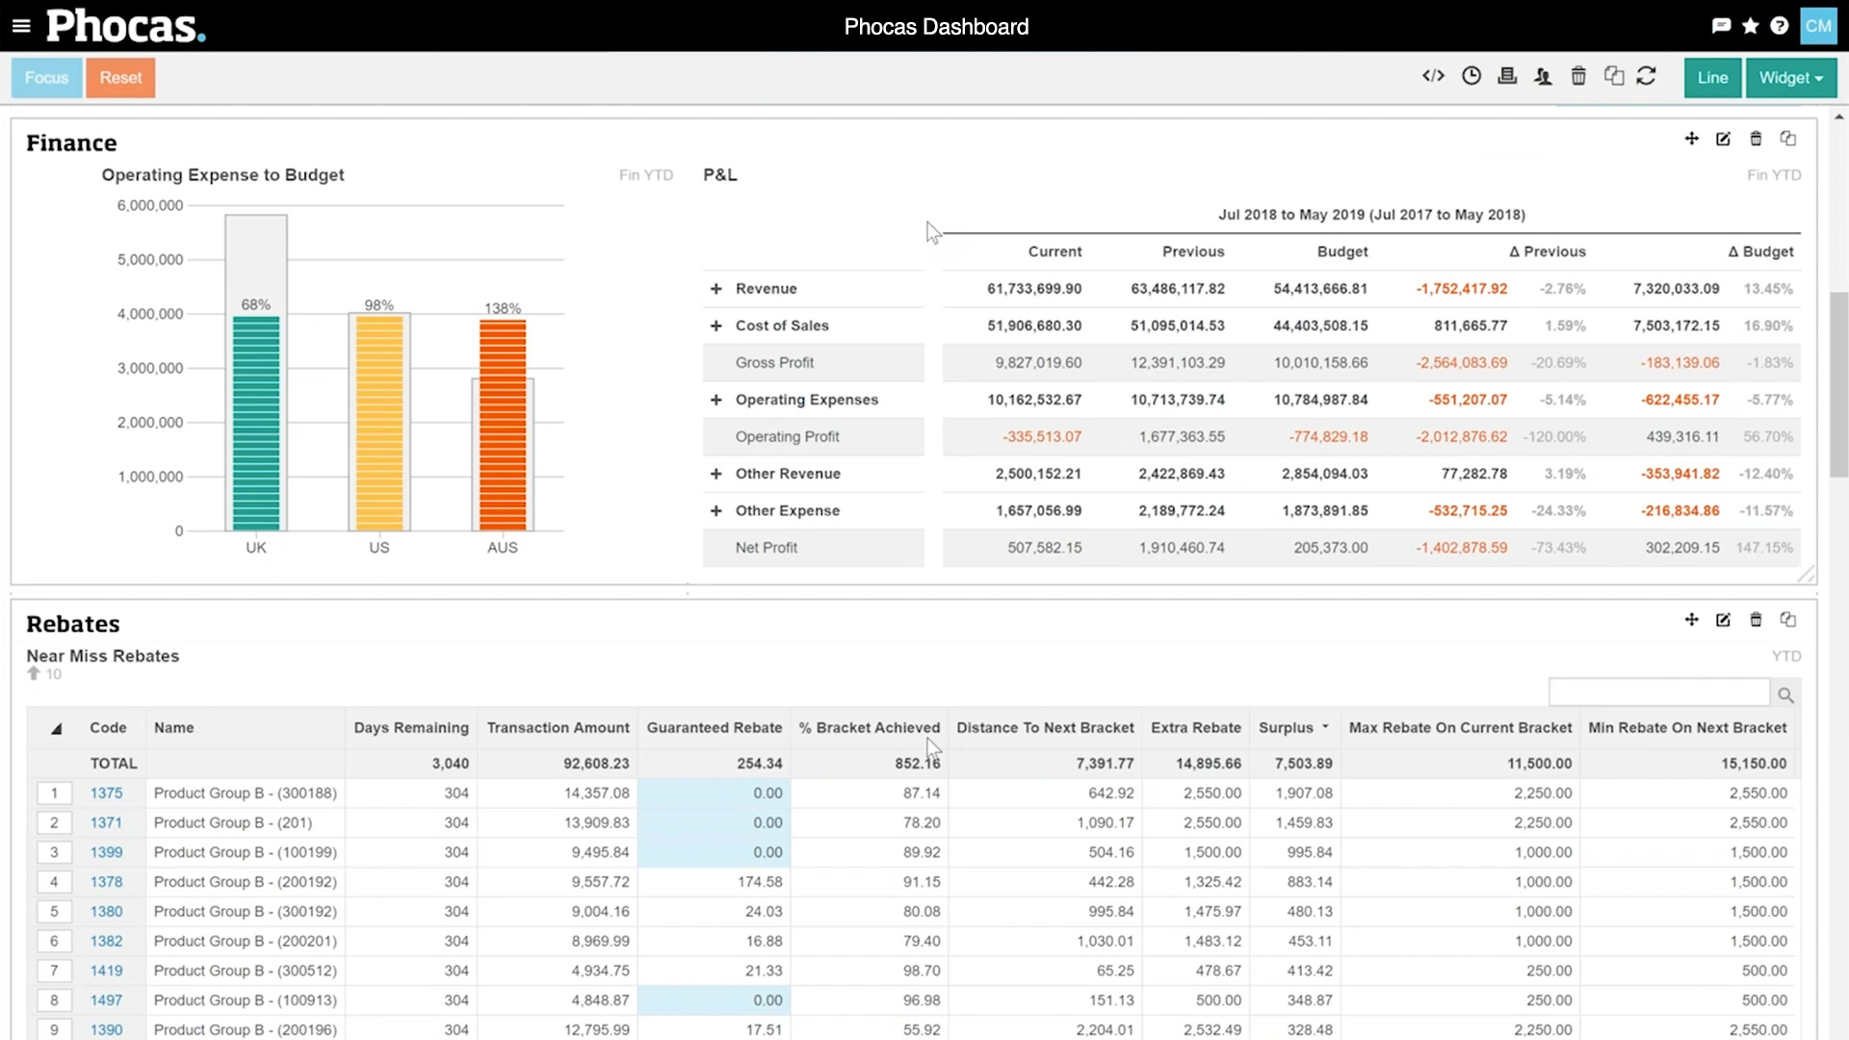1849x1040 pixels.
Task: Click the move handle on Finance widget
Action: point(1691,139)
